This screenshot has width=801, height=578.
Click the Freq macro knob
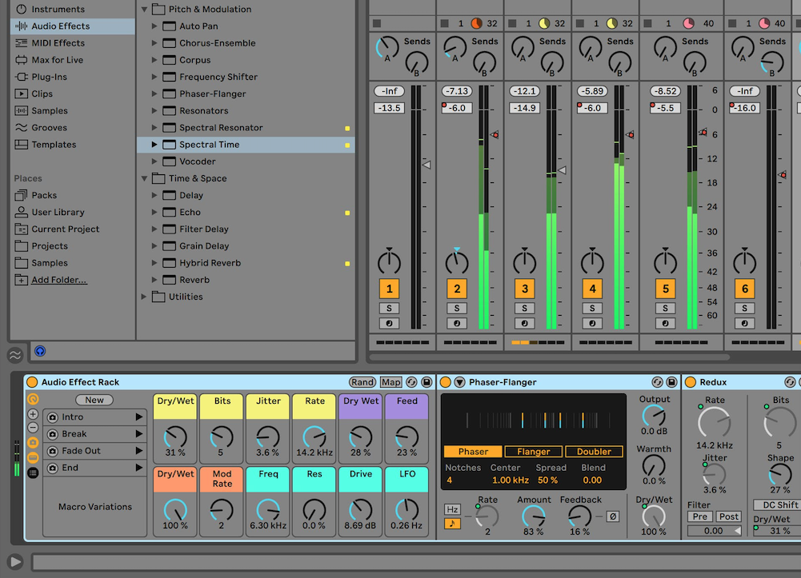[268, 508]
